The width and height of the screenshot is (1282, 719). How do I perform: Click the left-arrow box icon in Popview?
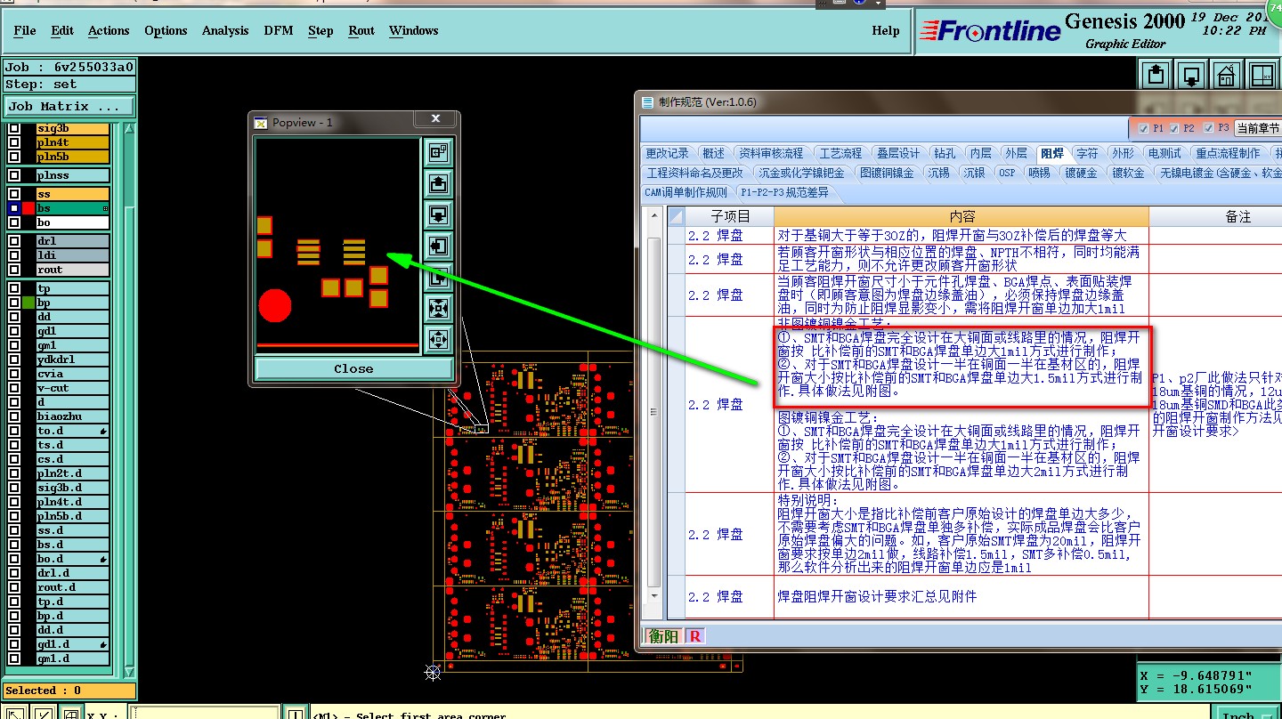tap(438, 246)
